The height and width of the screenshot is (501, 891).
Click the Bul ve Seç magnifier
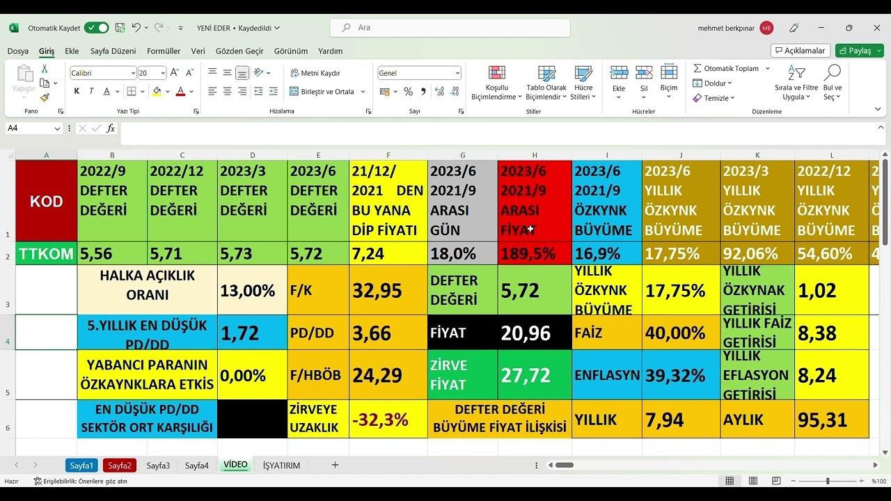[x=833, y=83]
